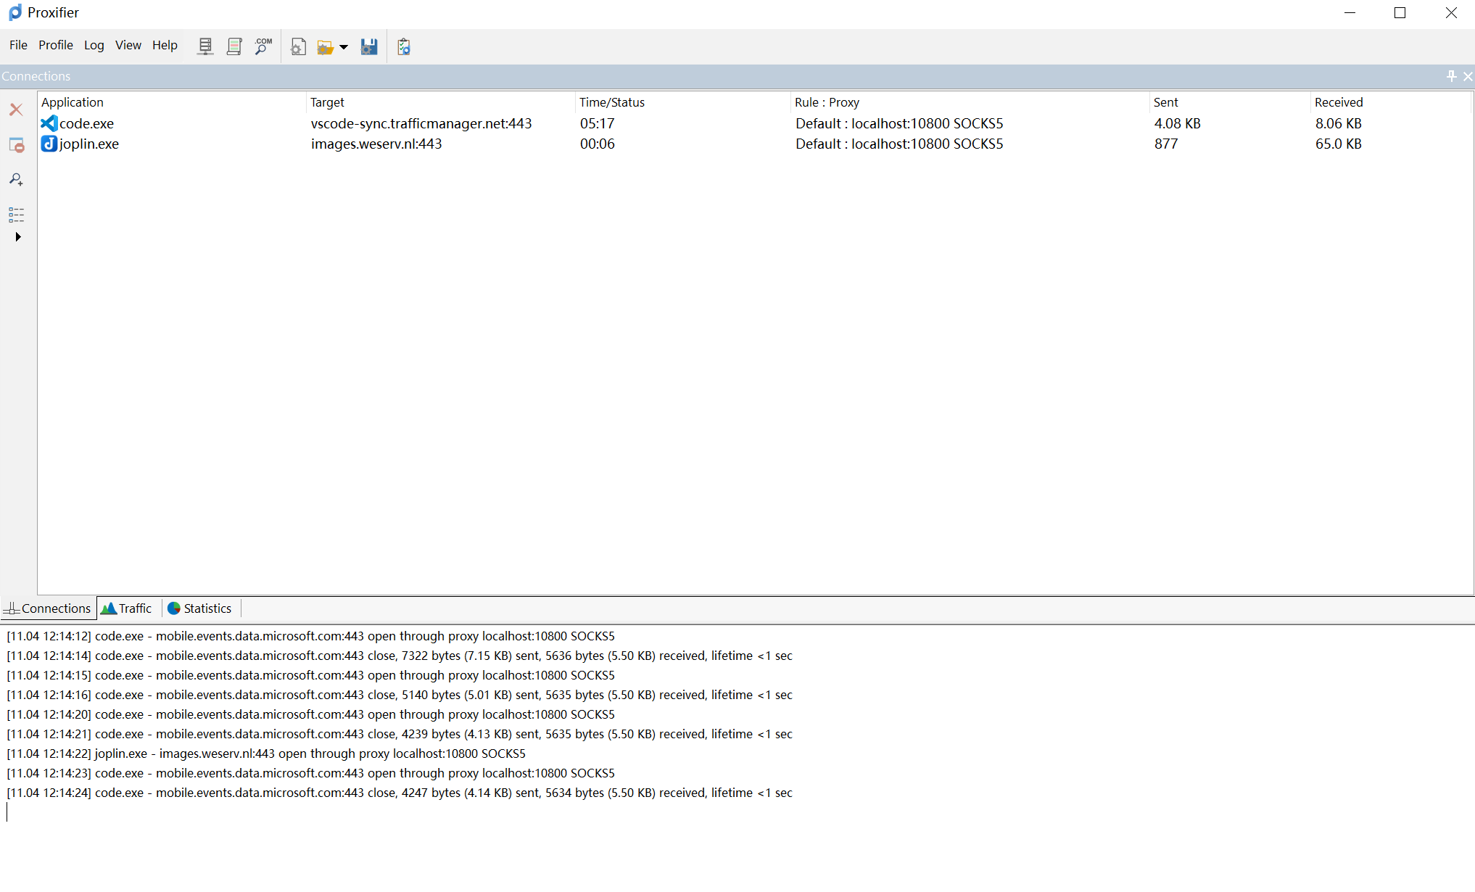Image resolution: width=1475 pixels, height=892 pixels.
Task: Create a new Proxifier profile
Action: (298, 46)
